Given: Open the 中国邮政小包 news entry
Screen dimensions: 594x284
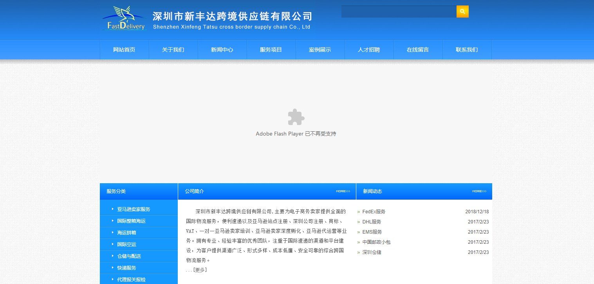Looking at the screenshot, I should [375, 242].
